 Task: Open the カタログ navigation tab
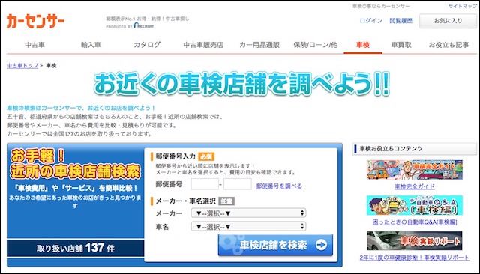click(x=147, y=45)
